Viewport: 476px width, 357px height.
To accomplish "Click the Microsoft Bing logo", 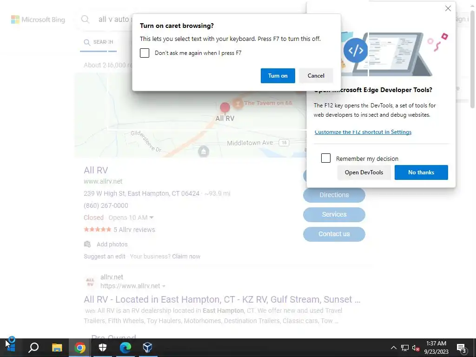I will (38, 20).
